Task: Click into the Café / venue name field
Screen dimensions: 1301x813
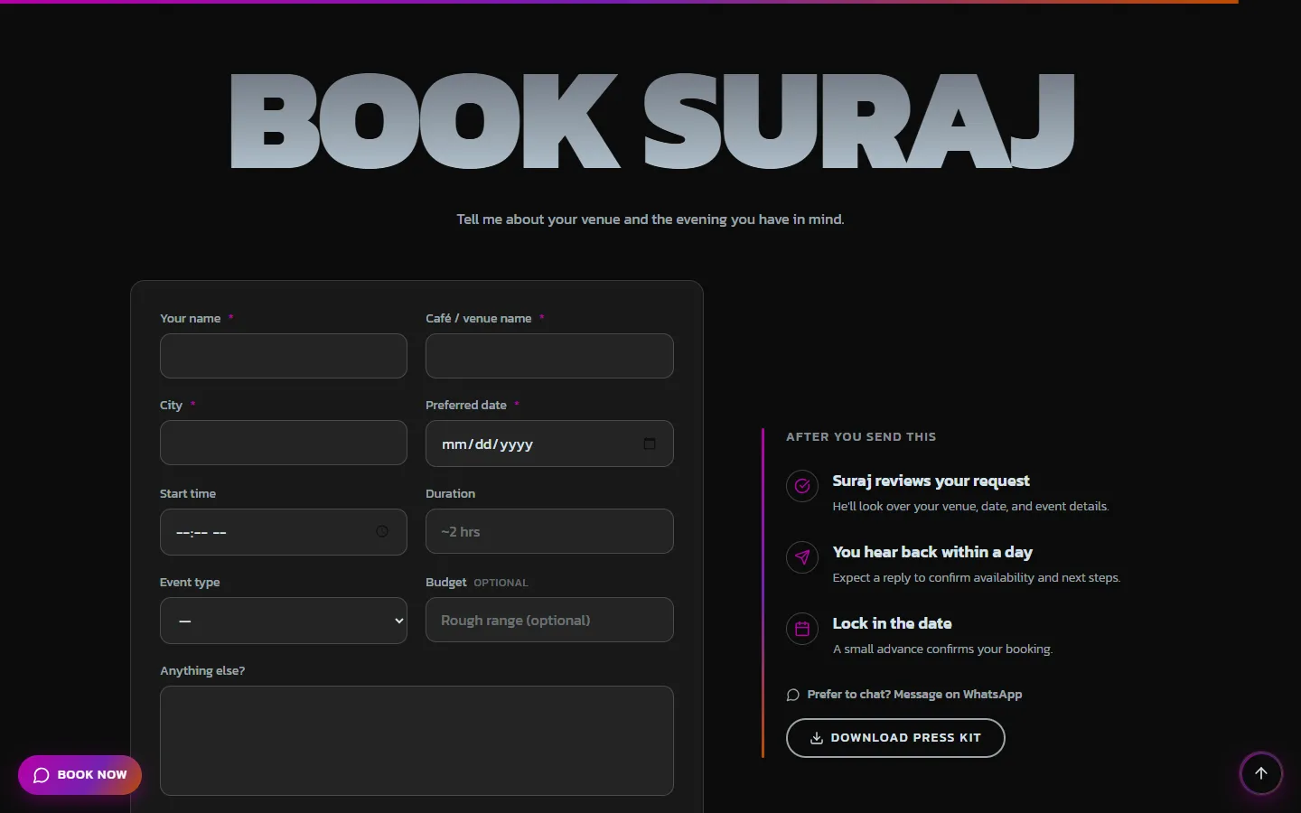Action: (x=549, y=356)
